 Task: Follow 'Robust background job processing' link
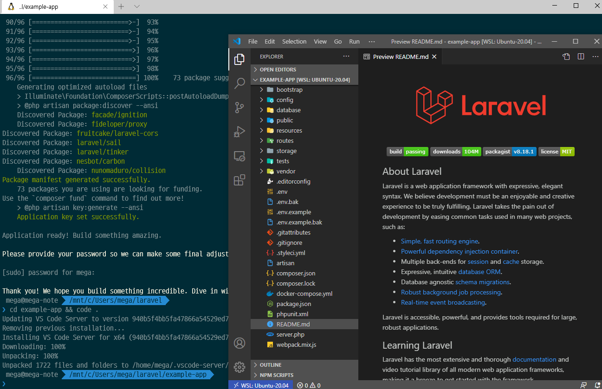tap(451, 292)
